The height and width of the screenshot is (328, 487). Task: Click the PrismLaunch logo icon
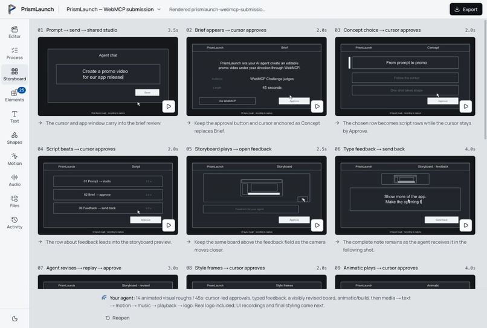click(x=12, y=9)
